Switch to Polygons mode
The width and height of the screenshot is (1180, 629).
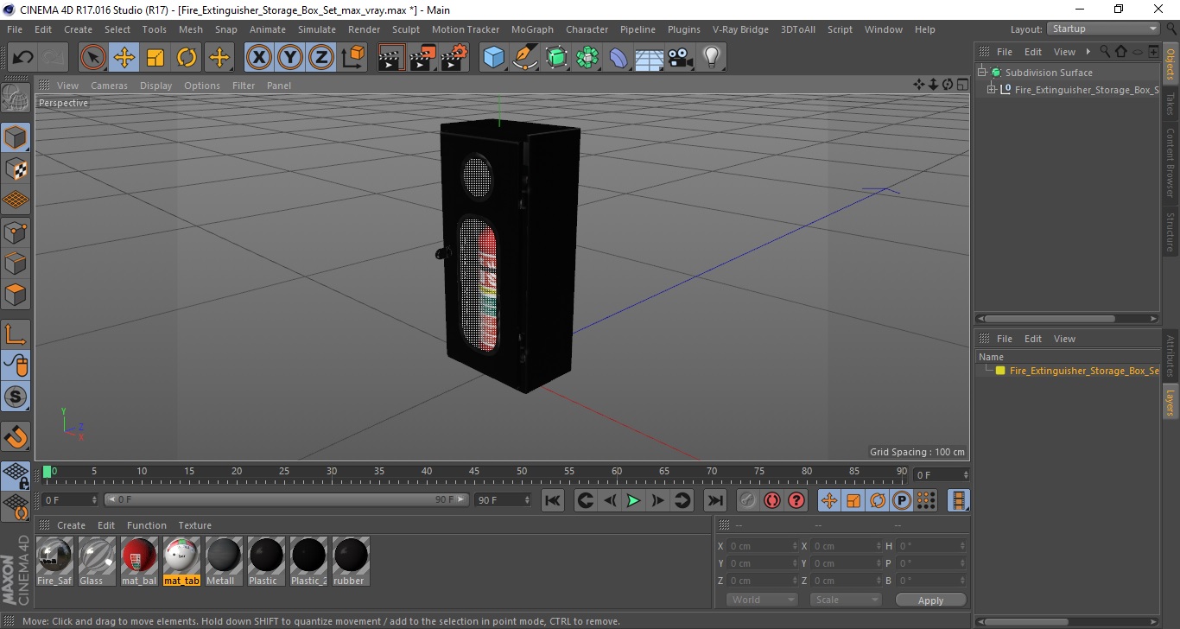[16, 294]
